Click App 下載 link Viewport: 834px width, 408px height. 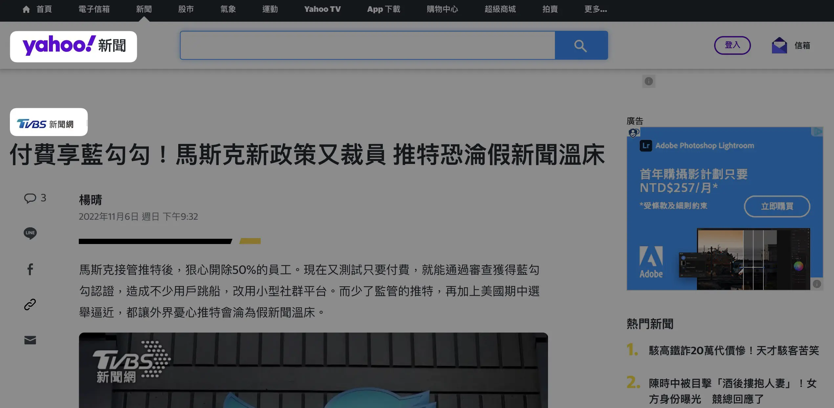tap(384, 9)
